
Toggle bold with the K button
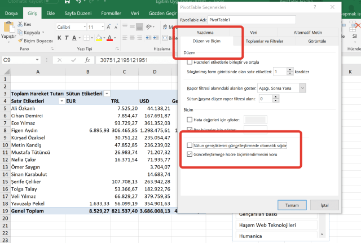pyautogui.click(x=59, y=38)
